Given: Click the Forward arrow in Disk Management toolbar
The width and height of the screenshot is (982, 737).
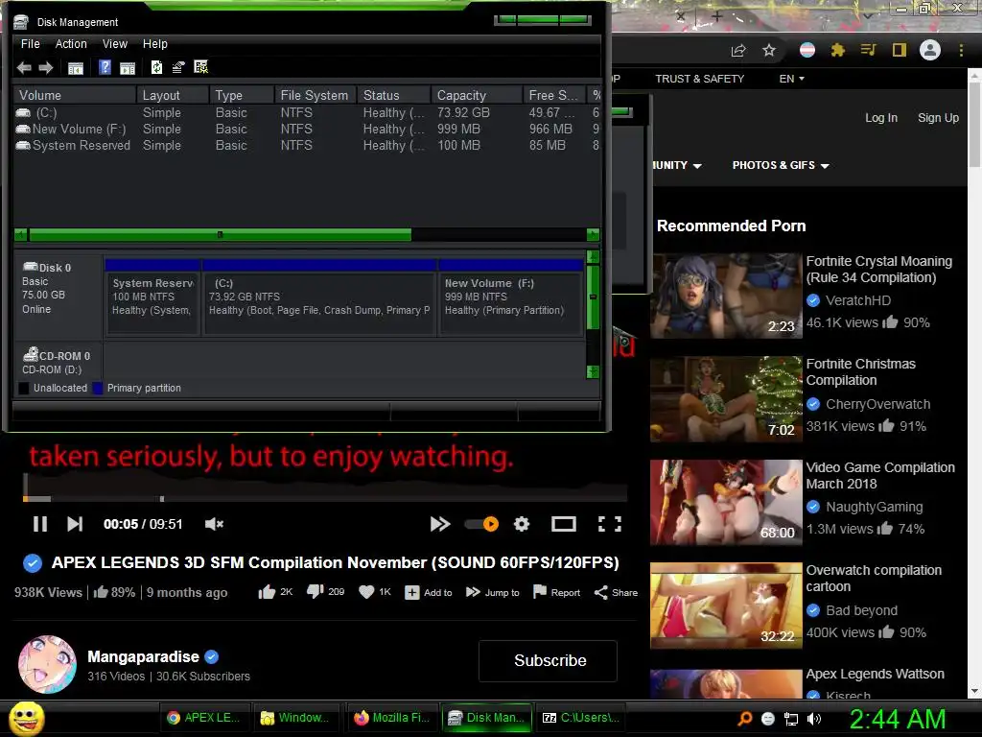Looking at the screenshot, I should coord(46,68).
